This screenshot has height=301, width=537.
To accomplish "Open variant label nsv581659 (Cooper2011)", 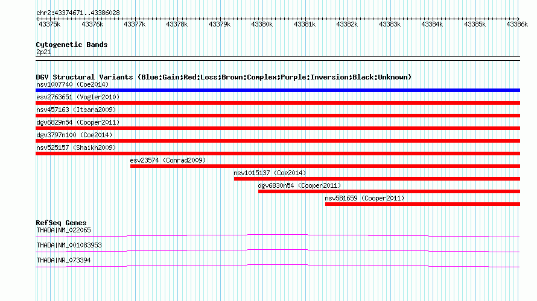I will [364, 198].
